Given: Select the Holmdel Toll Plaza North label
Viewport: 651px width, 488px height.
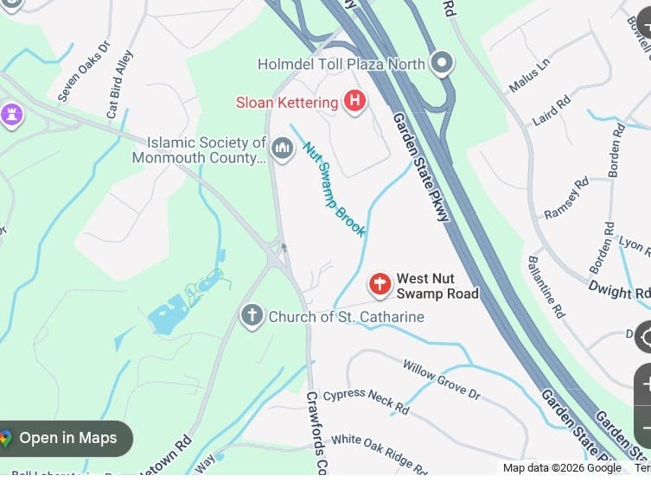Looking at the screenshot, I should point(341,64).
